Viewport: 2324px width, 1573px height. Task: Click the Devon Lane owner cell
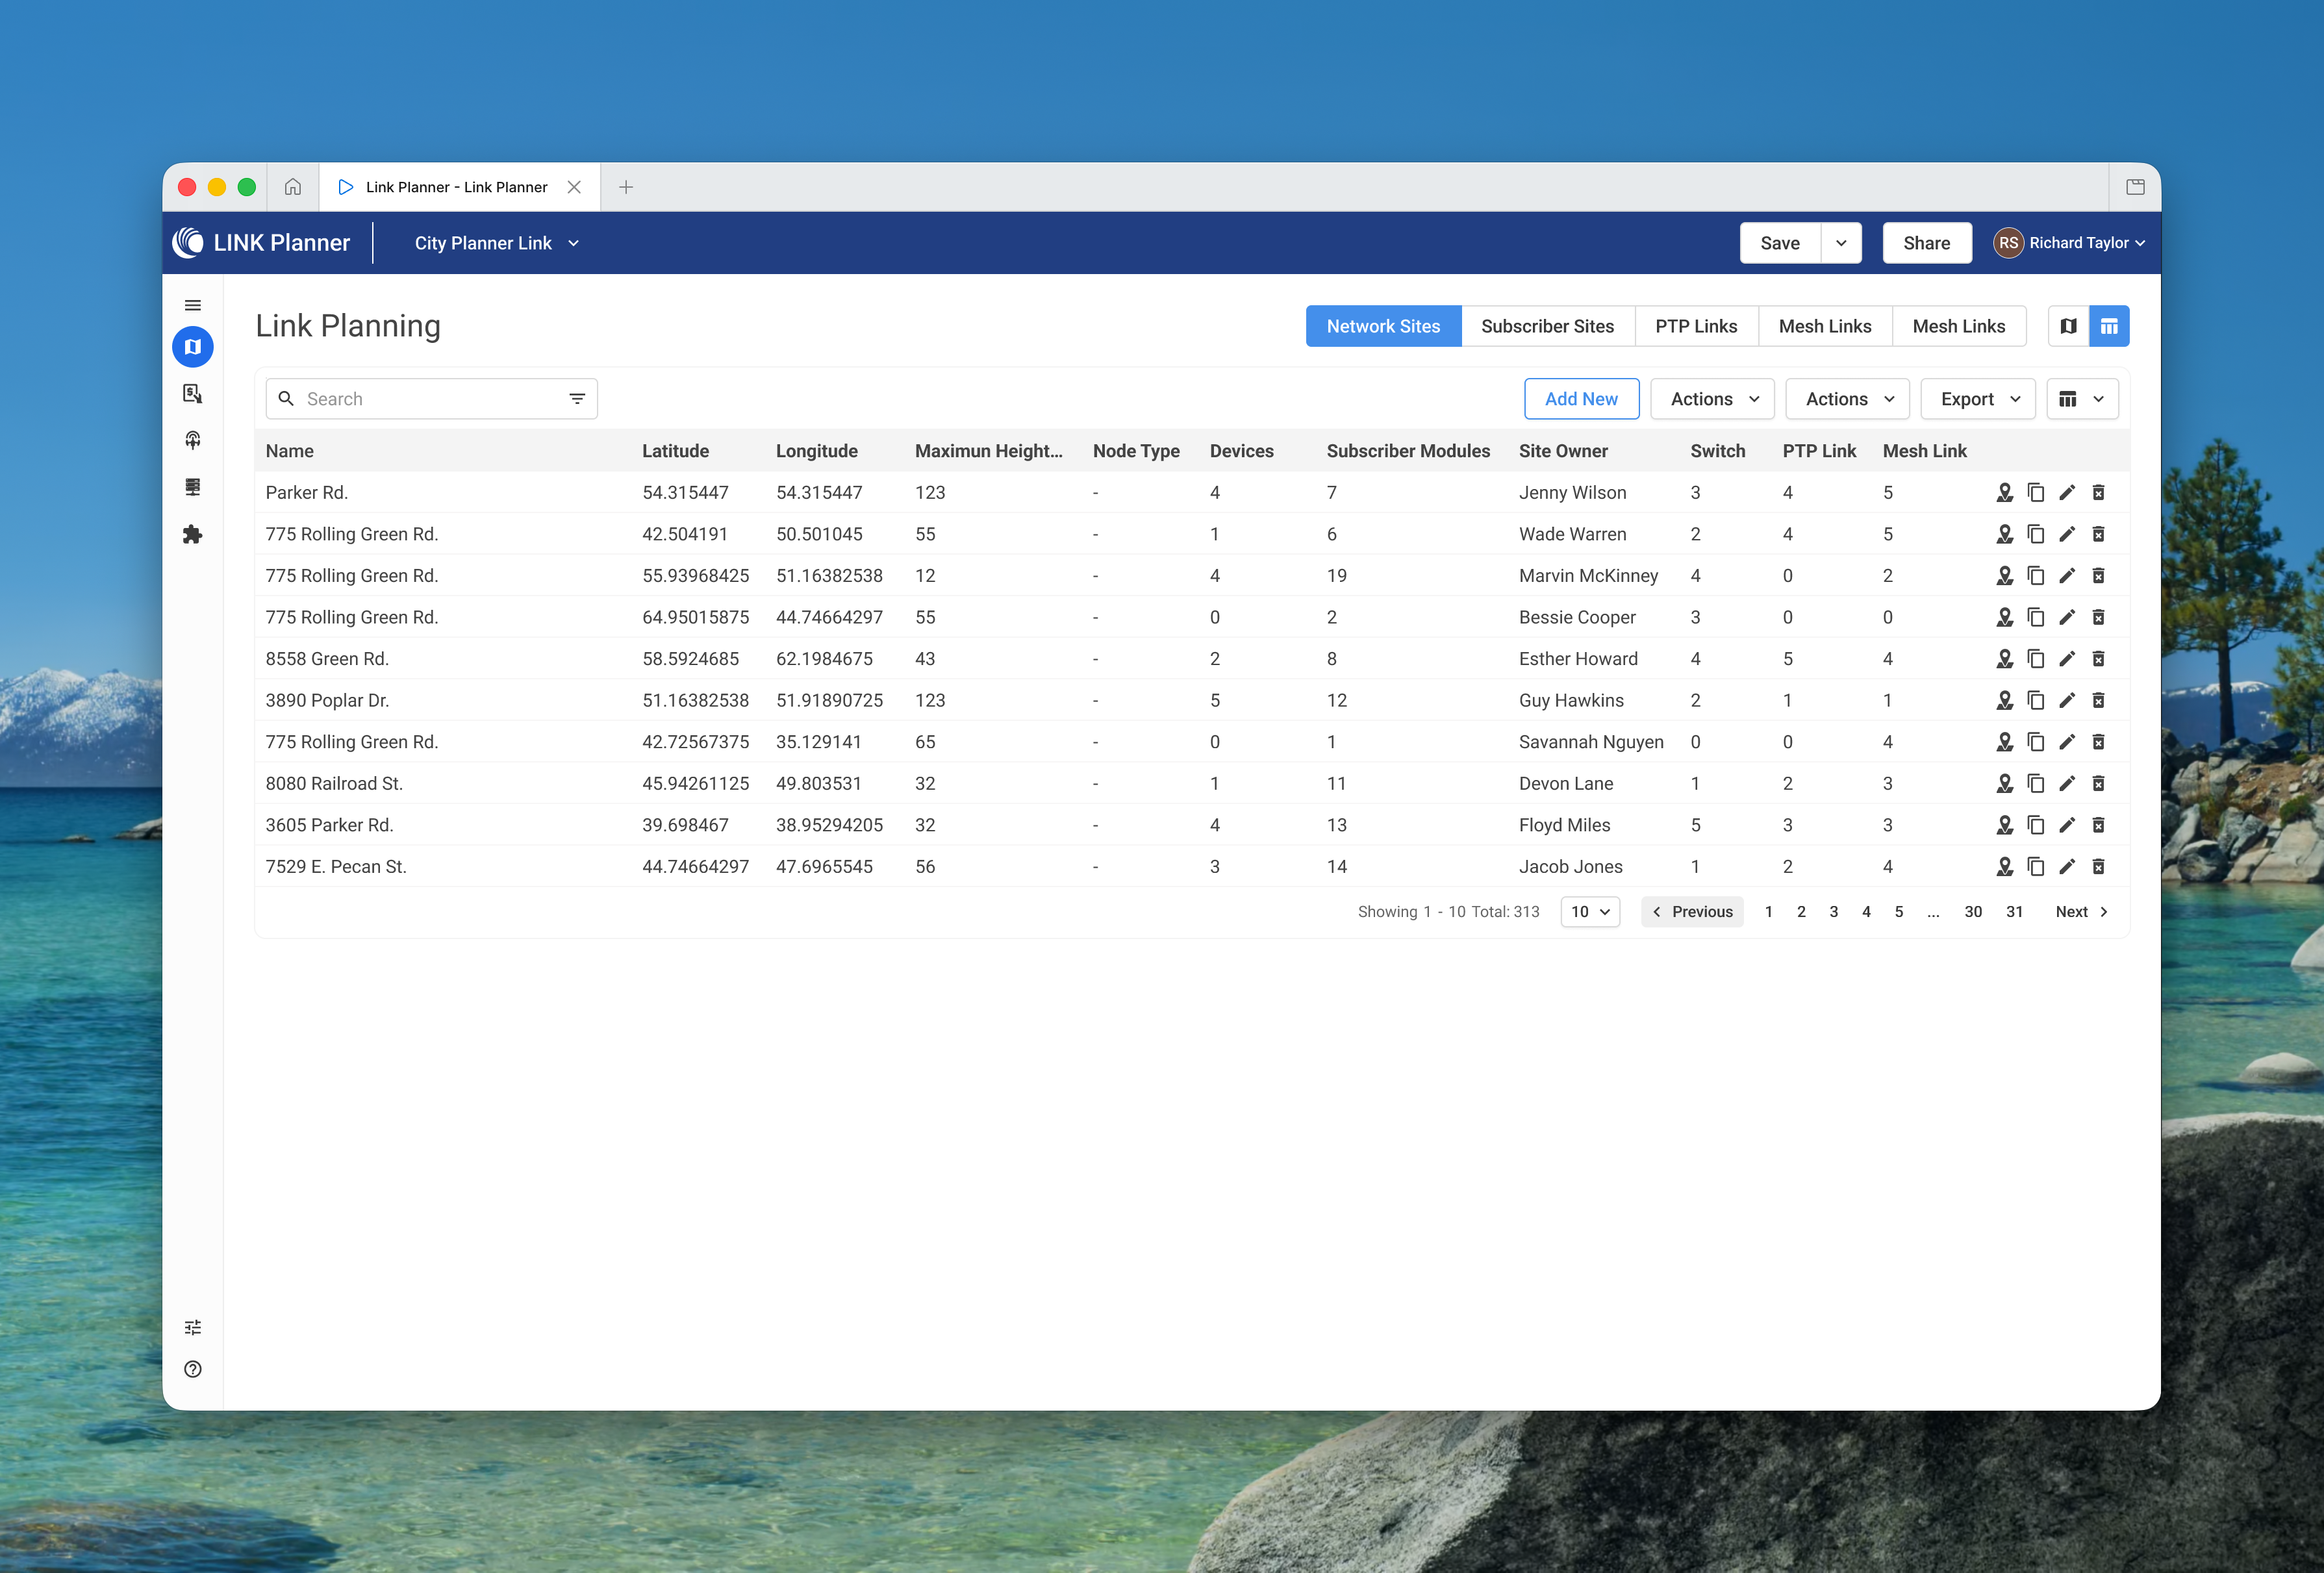pyautogui.click(x=1566, y=783)
